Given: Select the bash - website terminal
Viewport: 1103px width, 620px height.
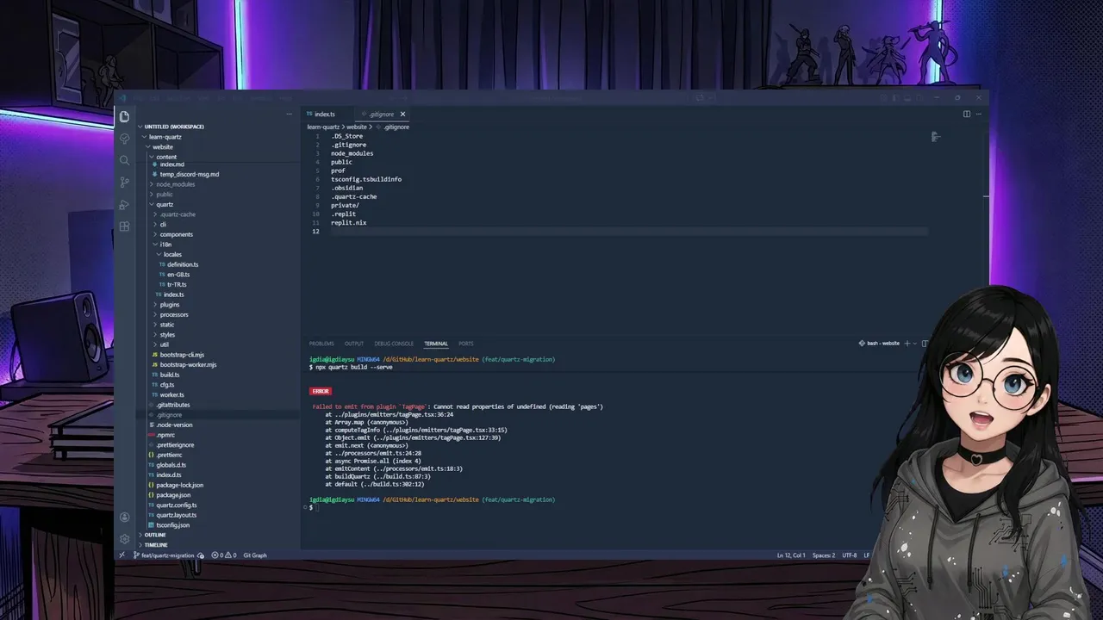Looking at the screenshot, I should pos(879,343).
